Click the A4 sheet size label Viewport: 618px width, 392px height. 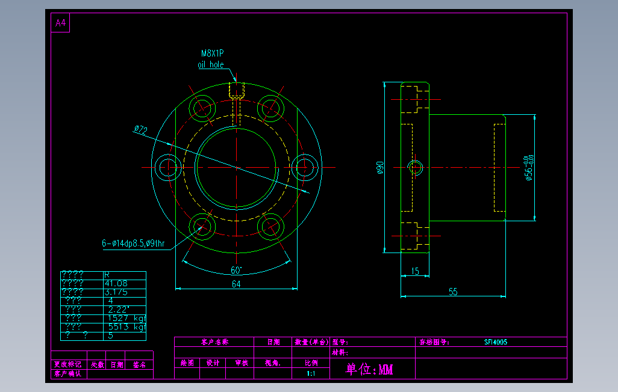60,23
